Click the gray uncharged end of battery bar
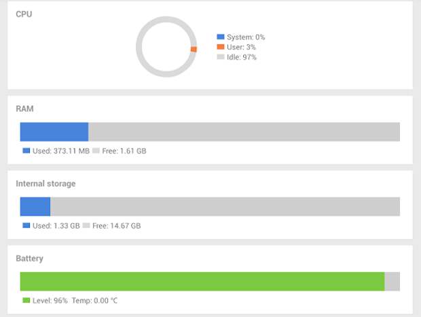Image resolution: width=421 pixels, height=317 pixels. click(392, 281)
